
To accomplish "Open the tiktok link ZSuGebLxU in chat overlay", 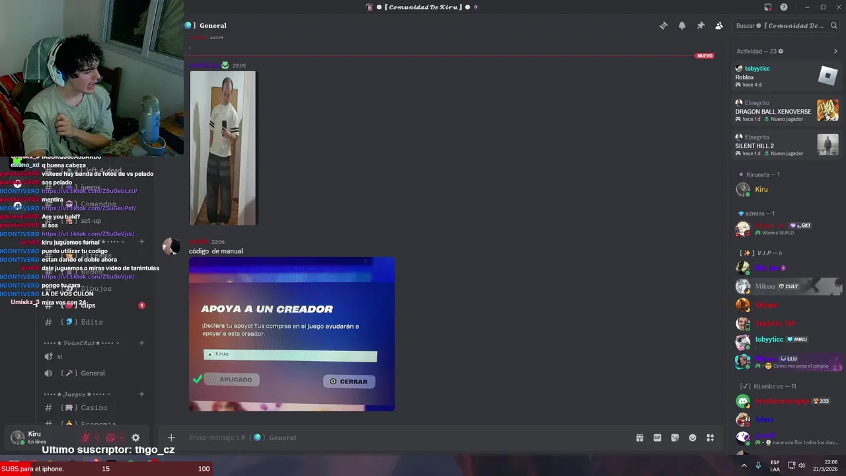I will [89, 191].
